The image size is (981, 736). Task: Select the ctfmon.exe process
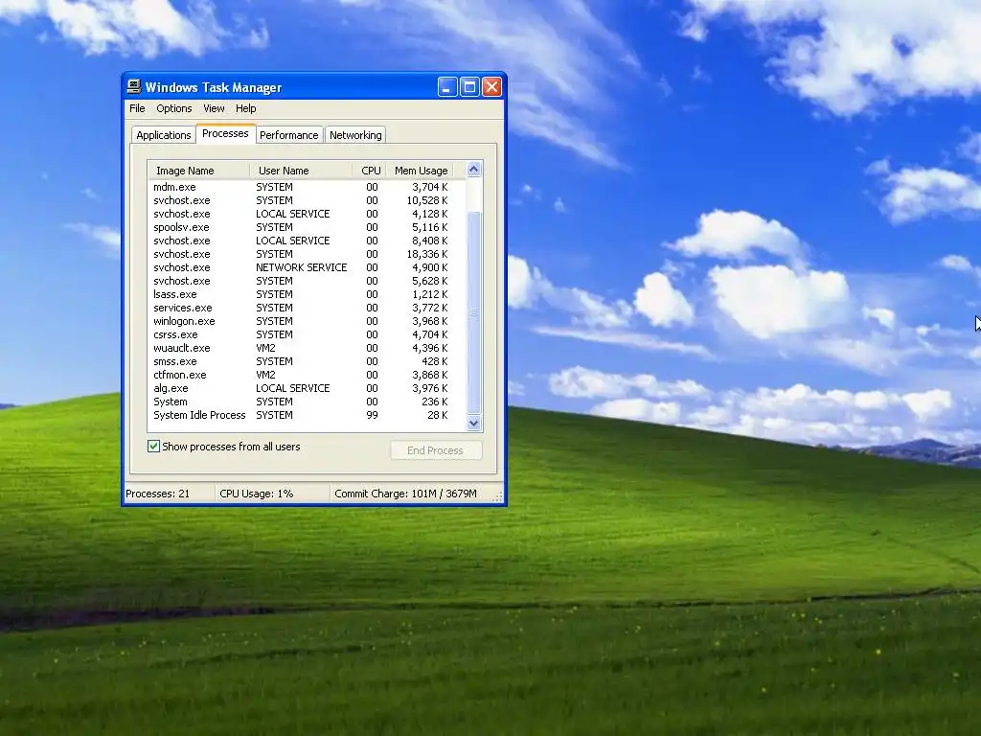(307, 375)
